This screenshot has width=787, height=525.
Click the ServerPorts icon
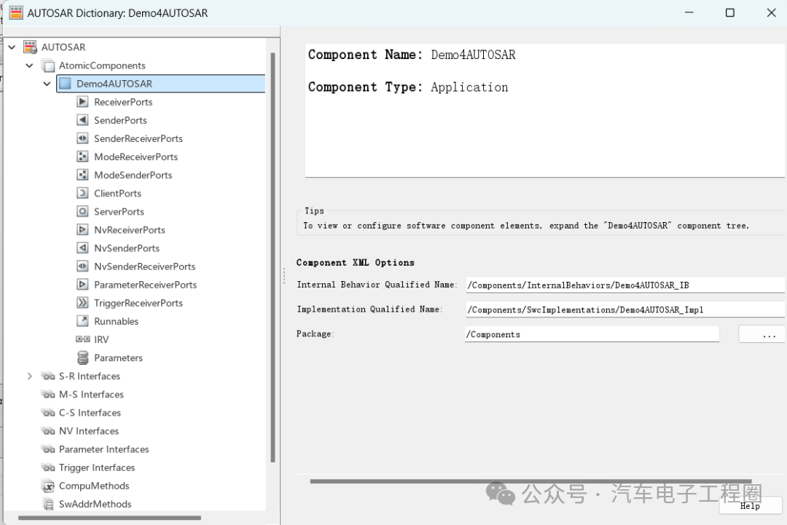tap(83, 212)
